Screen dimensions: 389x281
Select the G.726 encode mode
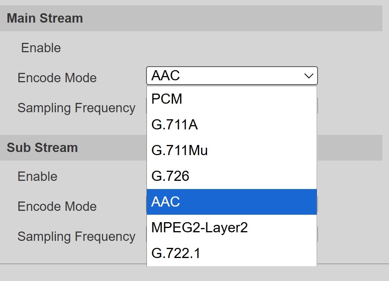(x=231, y=176)
